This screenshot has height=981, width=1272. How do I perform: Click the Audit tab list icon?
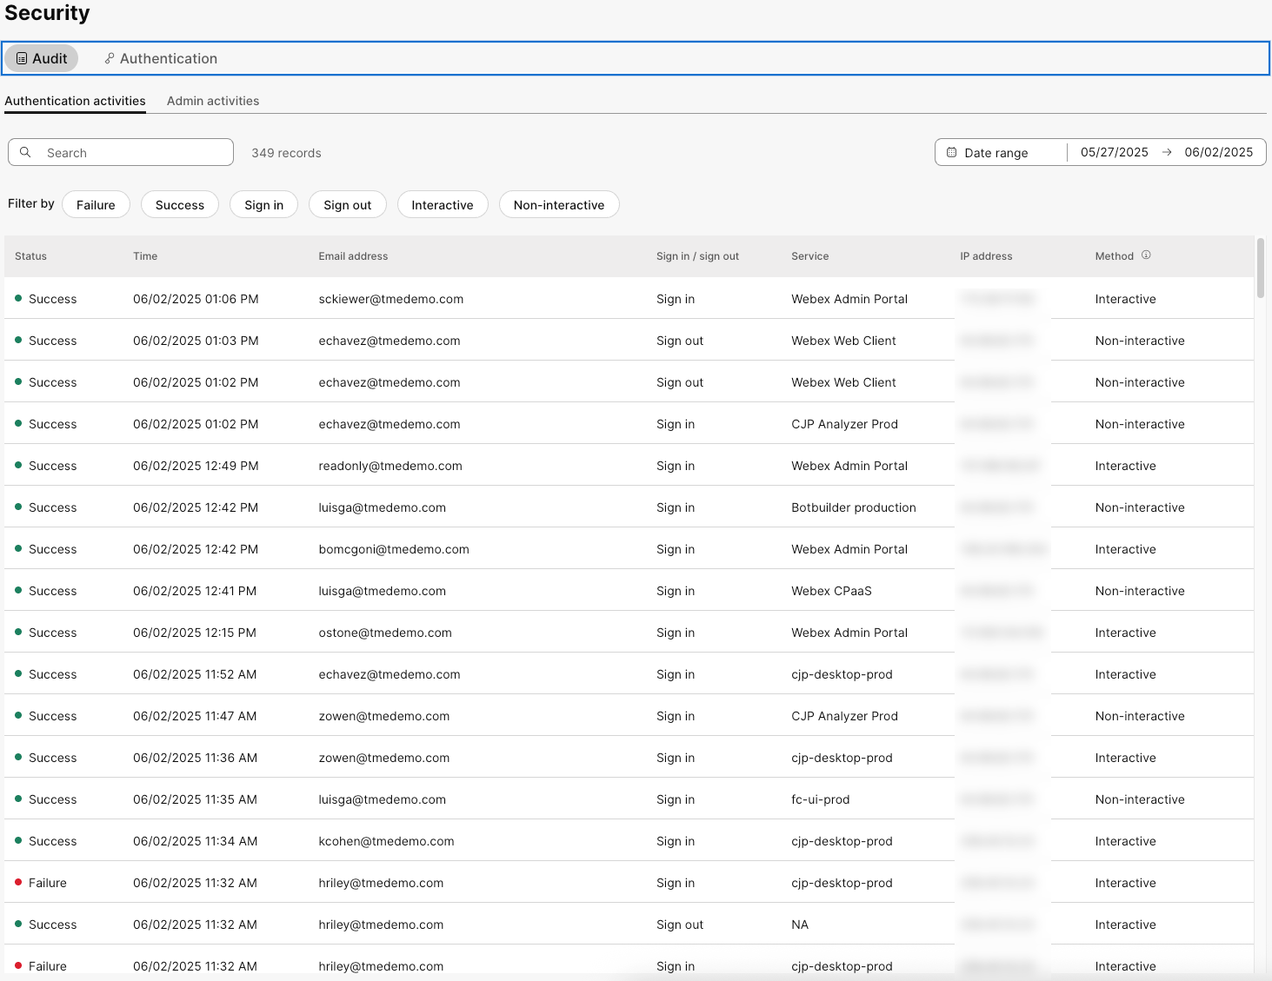(x=22, y=58)
